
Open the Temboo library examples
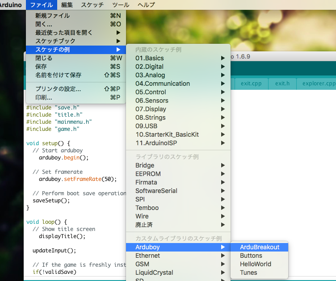coord(178,208)
